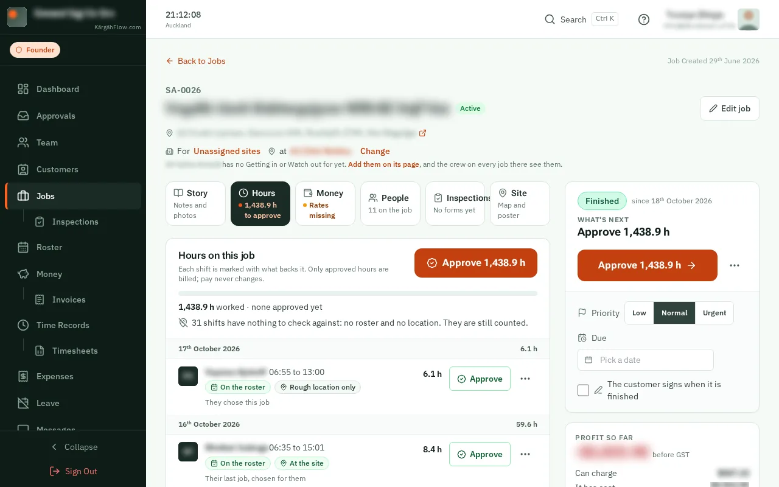Open the Due date picker field
779x487 pixels.
[645, 360]
